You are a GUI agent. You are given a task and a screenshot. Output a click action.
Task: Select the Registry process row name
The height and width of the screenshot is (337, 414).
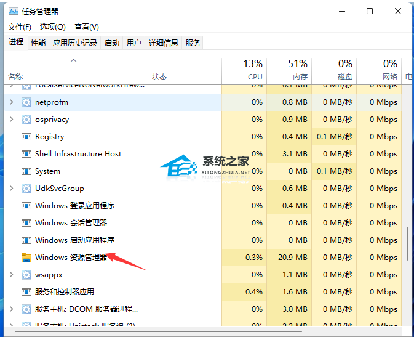coord(50,137)
